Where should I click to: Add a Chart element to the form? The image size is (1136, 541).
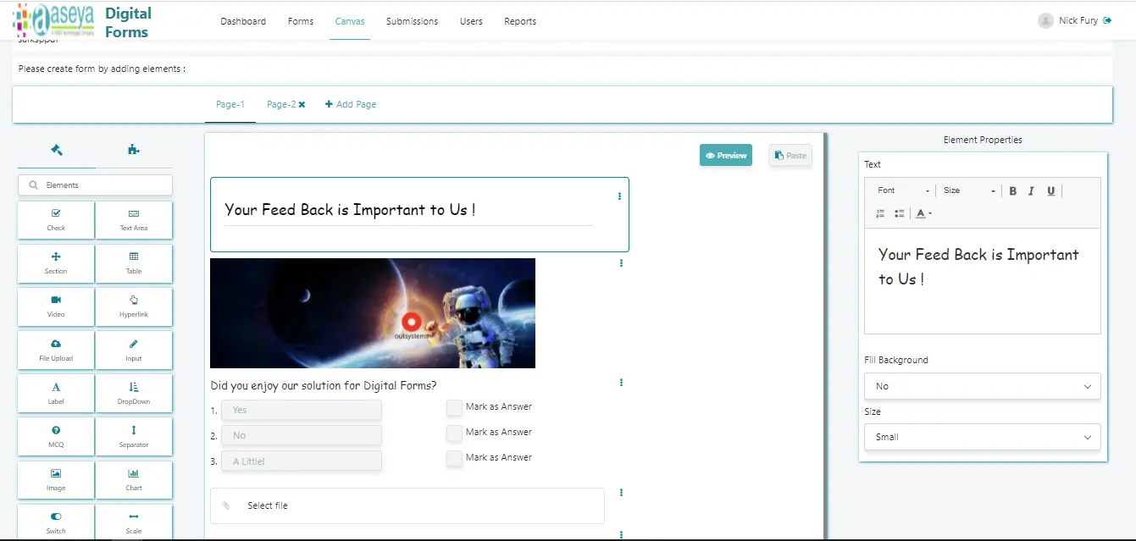coord(133,480)
